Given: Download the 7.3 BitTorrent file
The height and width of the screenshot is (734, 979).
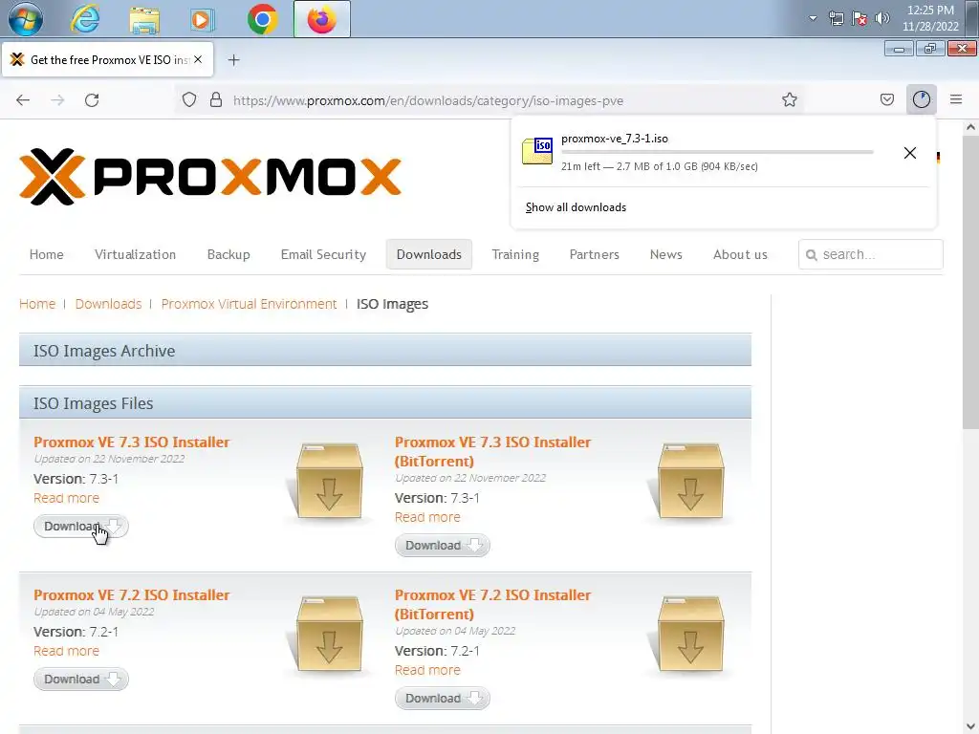Looking at the screenshot, I should 442,546.
